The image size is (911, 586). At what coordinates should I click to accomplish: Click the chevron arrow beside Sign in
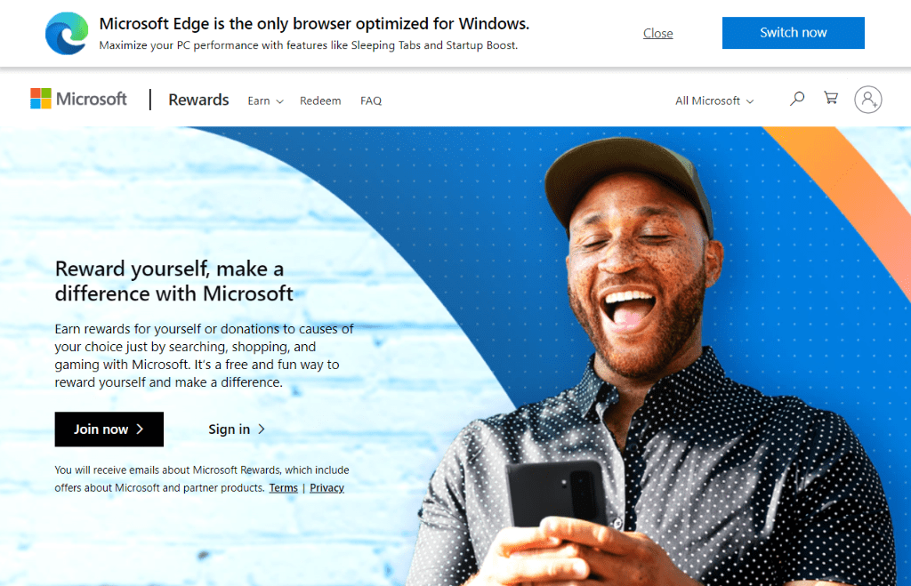262,429
